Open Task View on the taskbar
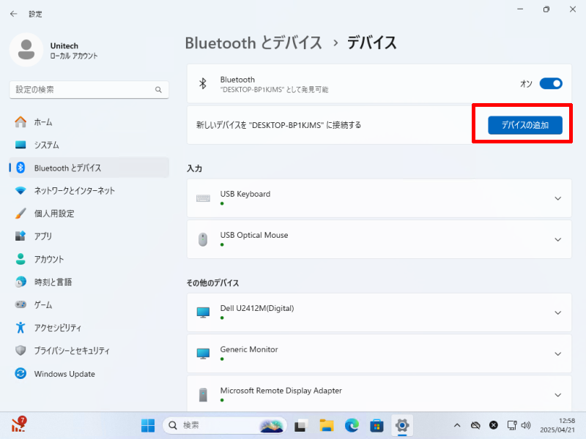The width and height of the screenshot is (586, 439). [301, 426]
